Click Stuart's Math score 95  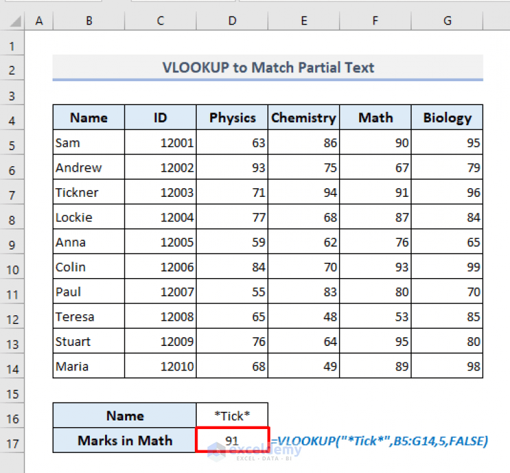pos(375,341)
